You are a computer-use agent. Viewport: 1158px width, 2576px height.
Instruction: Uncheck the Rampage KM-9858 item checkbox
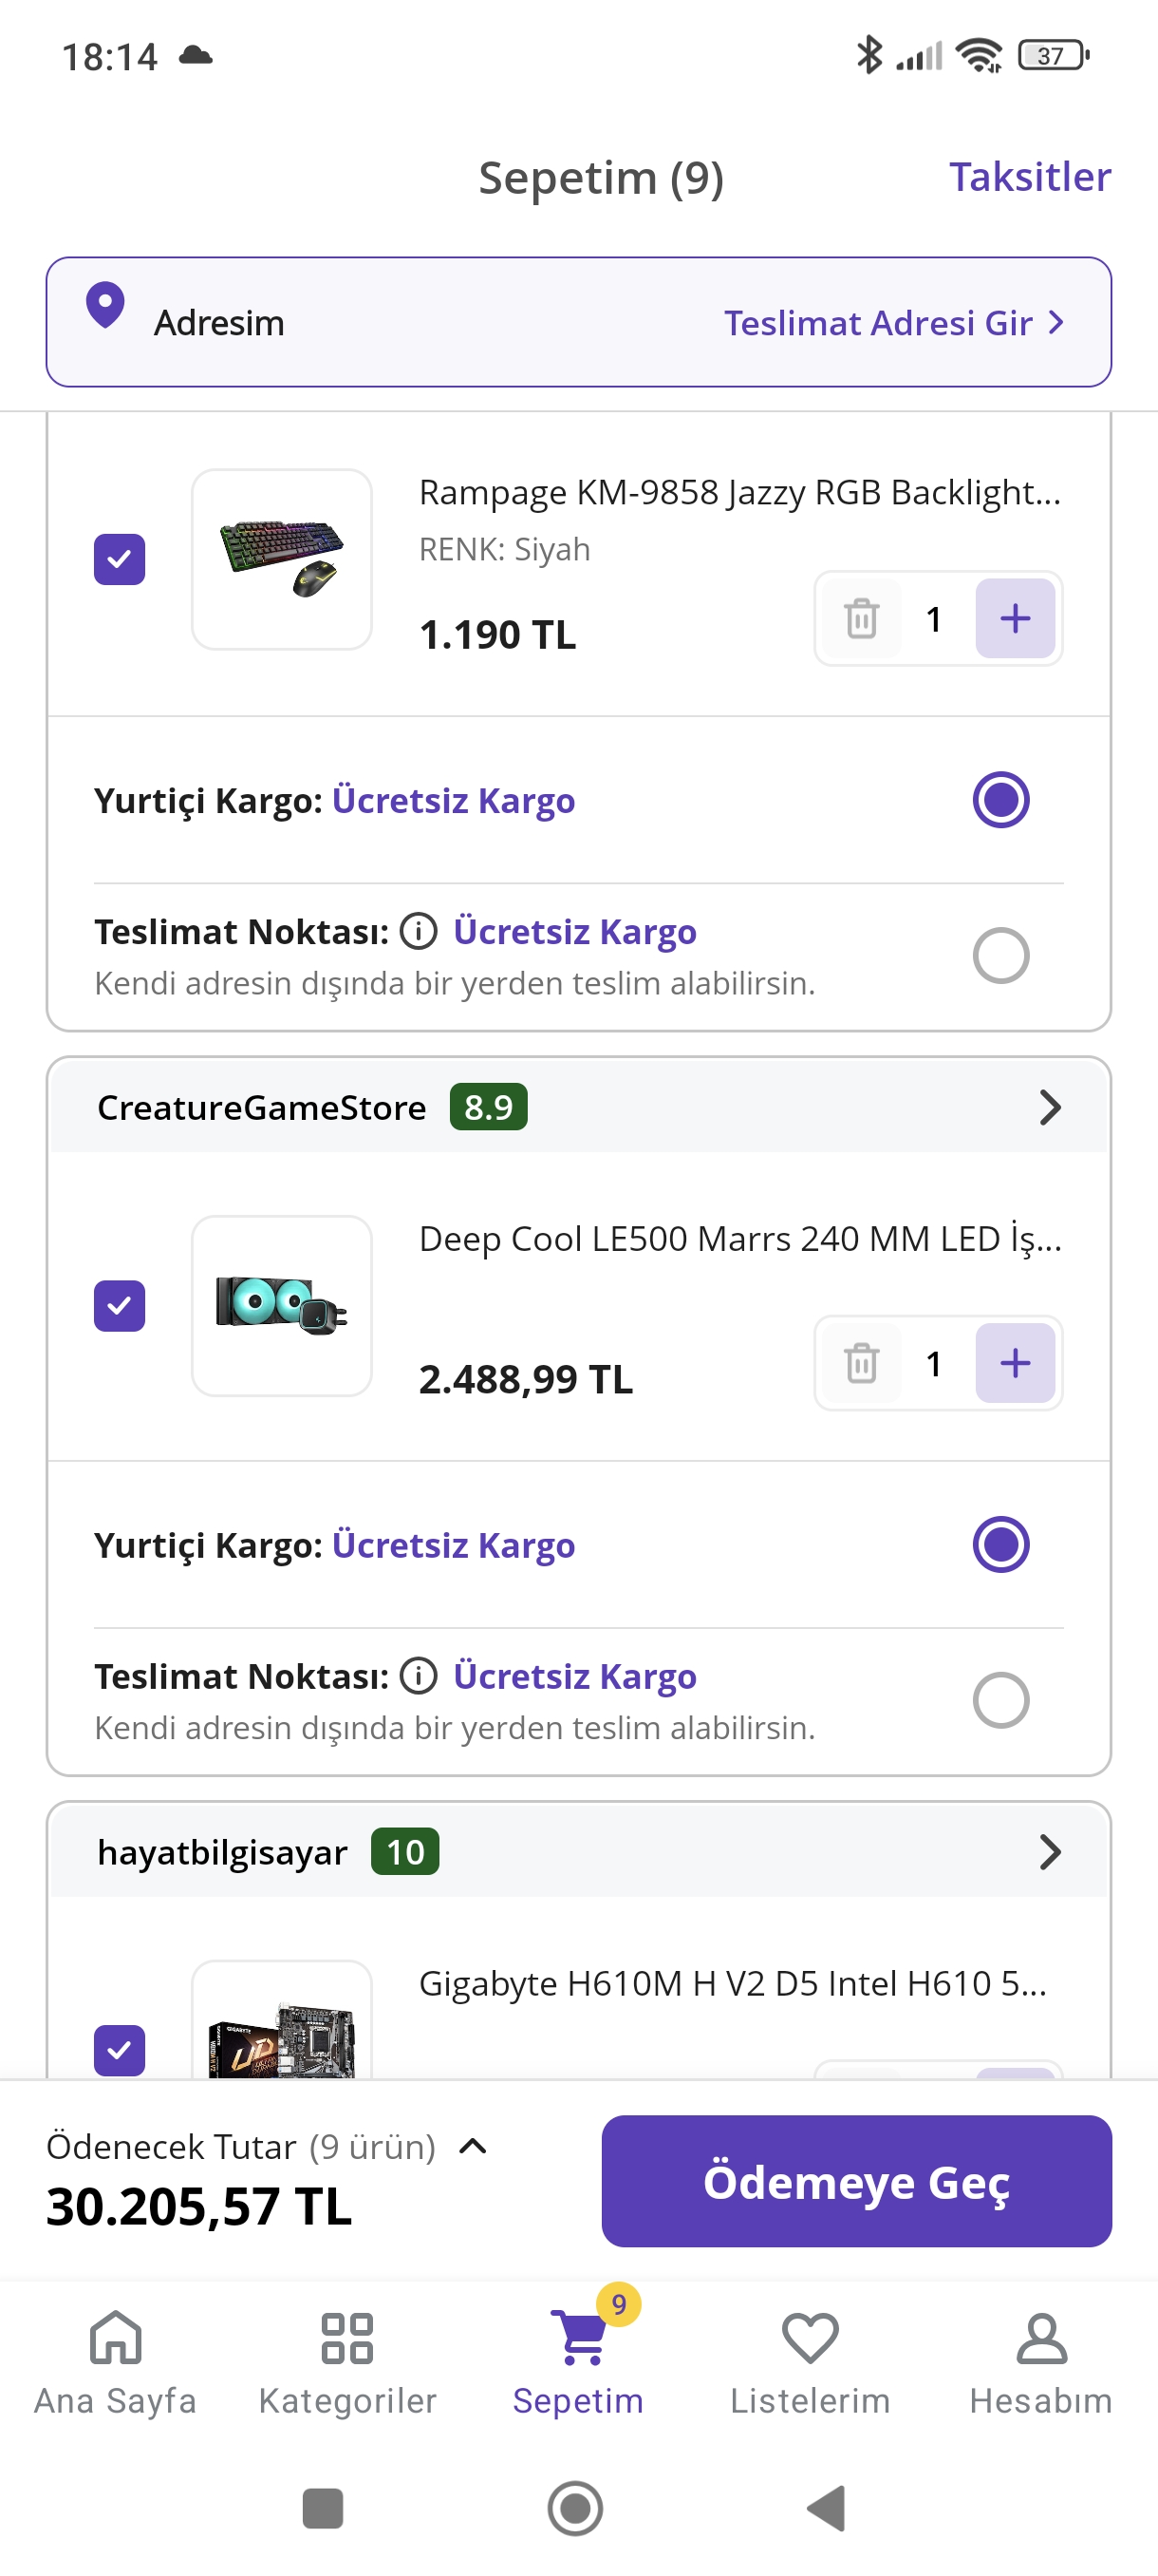(x=120, y=559)
